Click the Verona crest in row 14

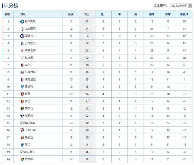22,116
